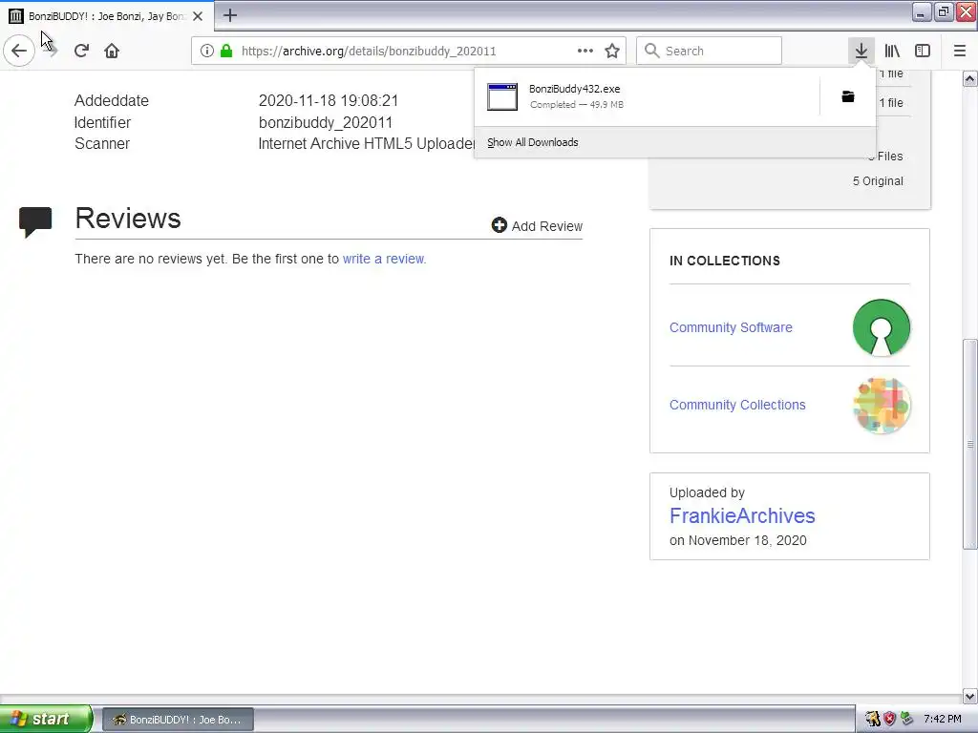Screen dimensions: 978x733
Task: Click the Completed — 49.9 MB status
Action: (577, 105)
